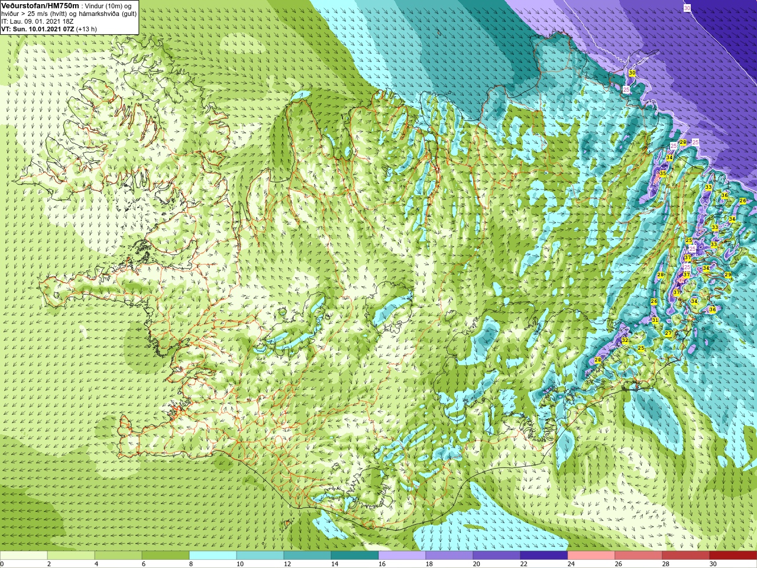Click the 24–26 m/s pink legend swatch

(x=591, y=556)
